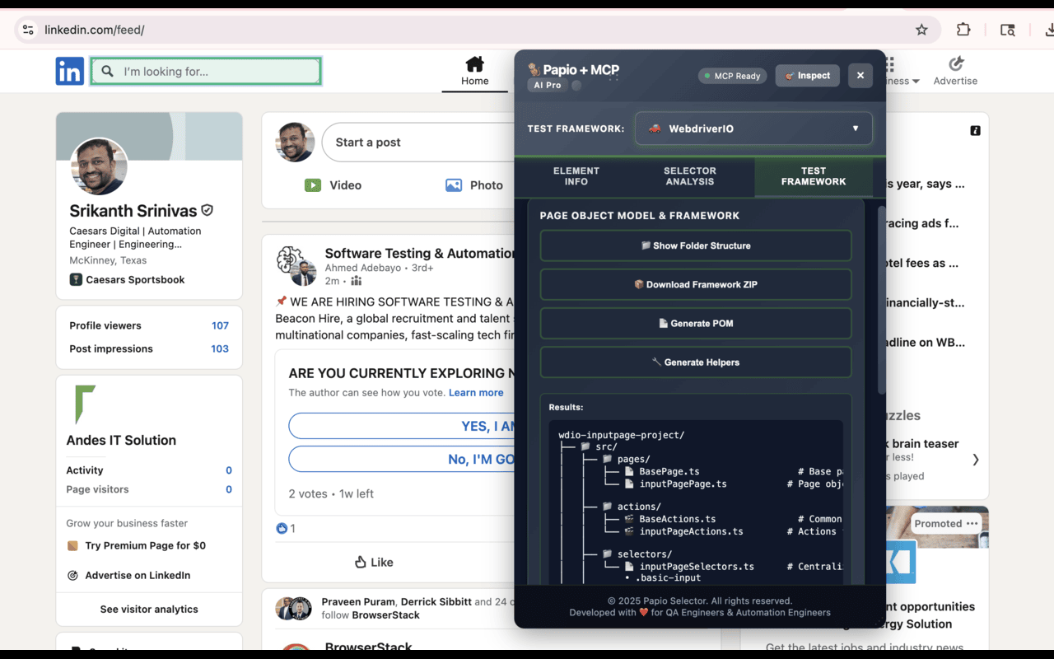This screenshot has height=659, width=1054.
Task: Vote No in the poll
Action: point(402,459)
